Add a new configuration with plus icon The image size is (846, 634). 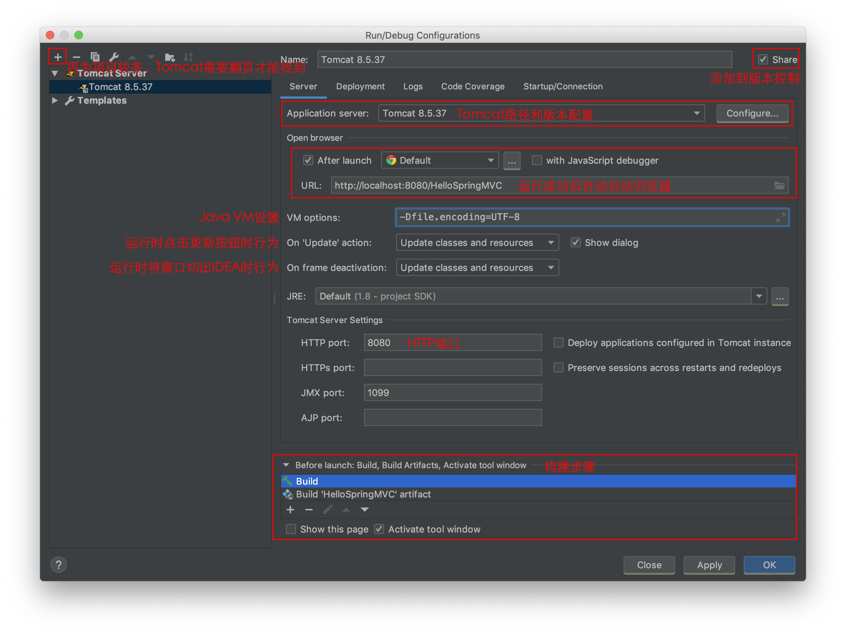pos(57,57)
